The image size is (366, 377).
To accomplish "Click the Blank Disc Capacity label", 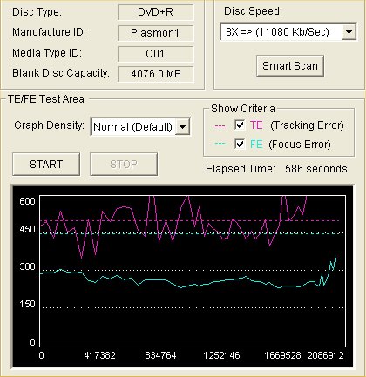I will tap(61, 73).
